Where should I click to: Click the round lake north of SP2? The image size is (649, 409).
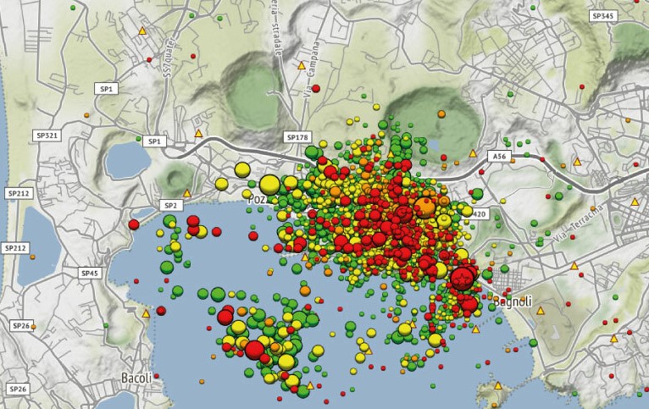click(x=127, y=159)
